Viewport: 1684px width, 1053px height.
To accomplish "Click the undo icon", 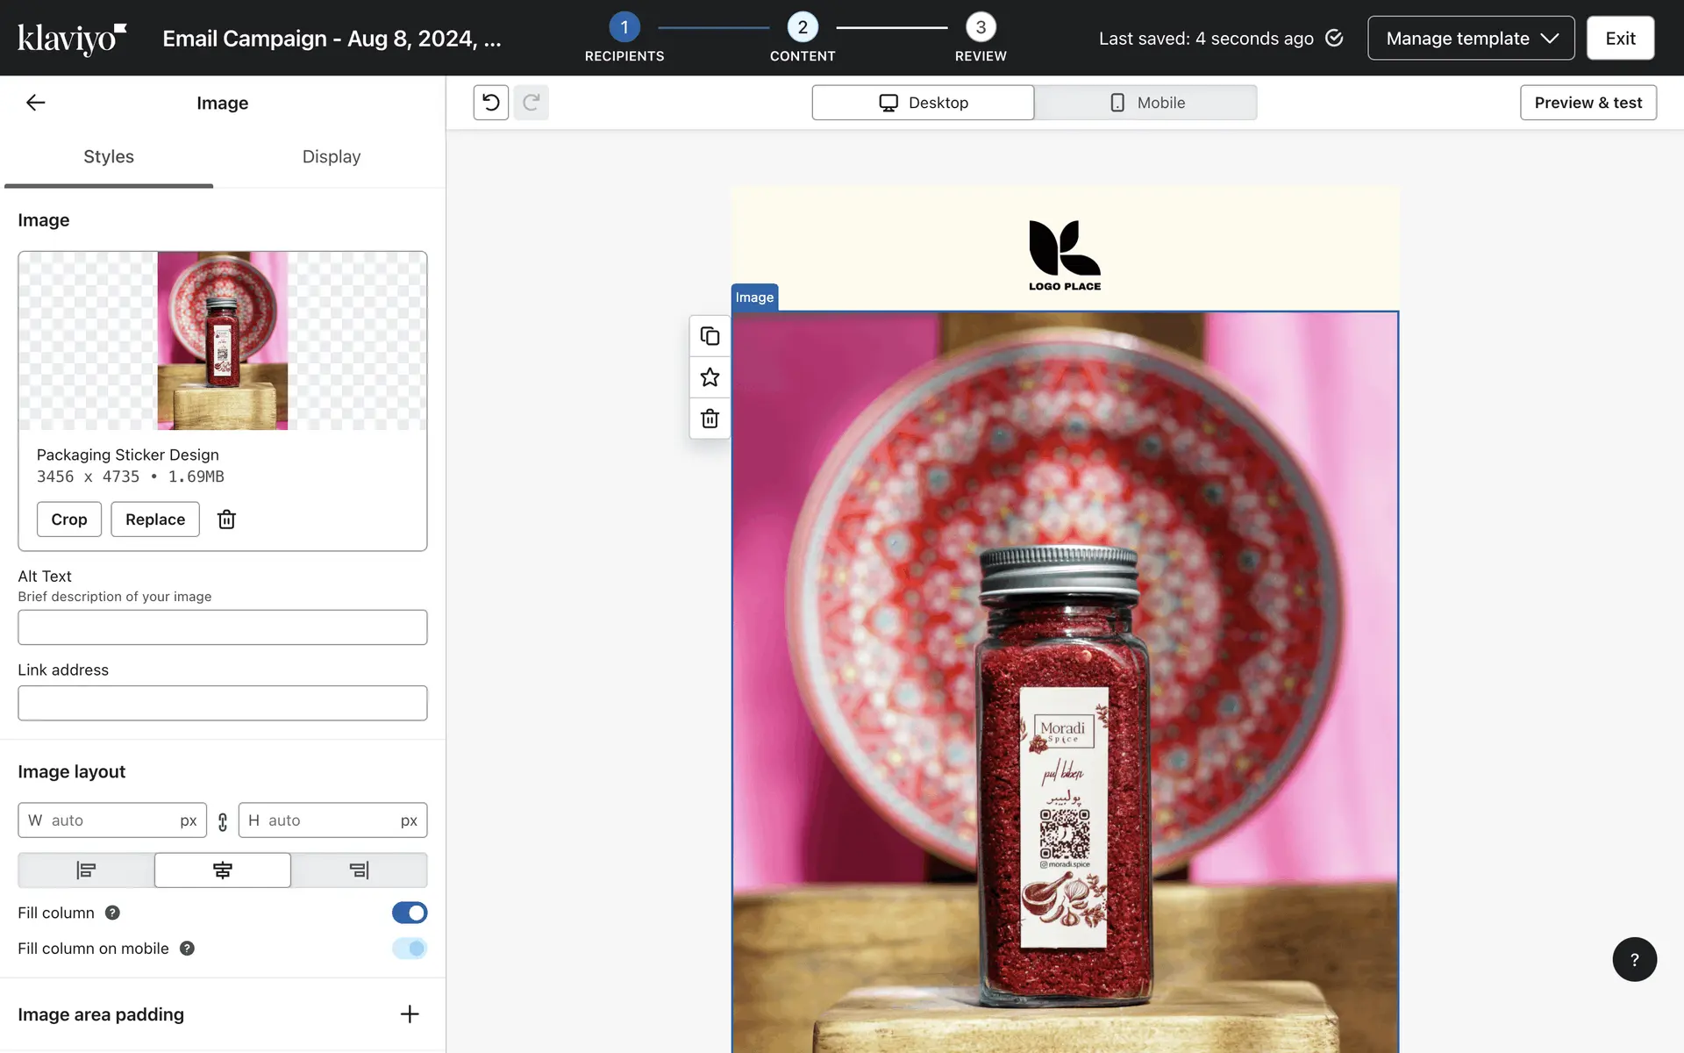I will click(491, 103).
